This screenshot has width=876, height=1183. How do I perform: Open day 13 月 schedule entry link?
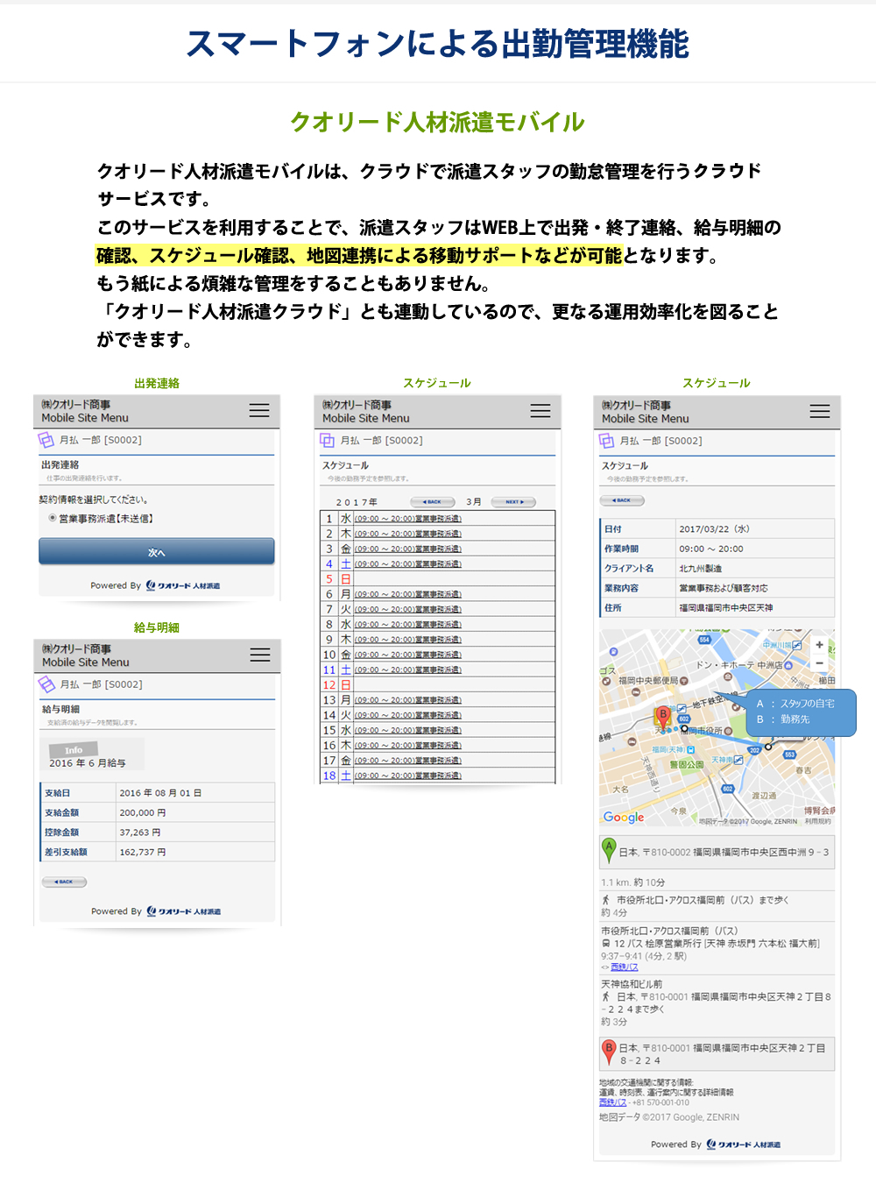pos(407,700)
